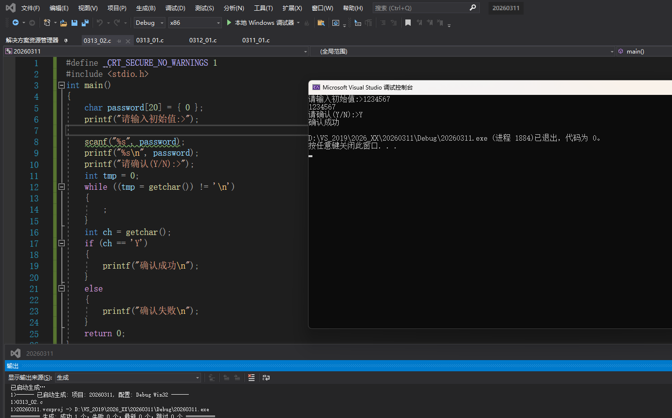Click the bookmark flag icon in toolbar
The height and width of the screenshot is (418, 672).
408,23
